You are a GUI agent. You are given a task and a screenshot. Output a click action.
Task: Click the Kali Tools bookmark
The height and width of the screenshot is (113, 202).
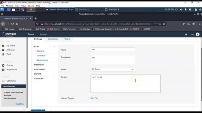(39, 29)
